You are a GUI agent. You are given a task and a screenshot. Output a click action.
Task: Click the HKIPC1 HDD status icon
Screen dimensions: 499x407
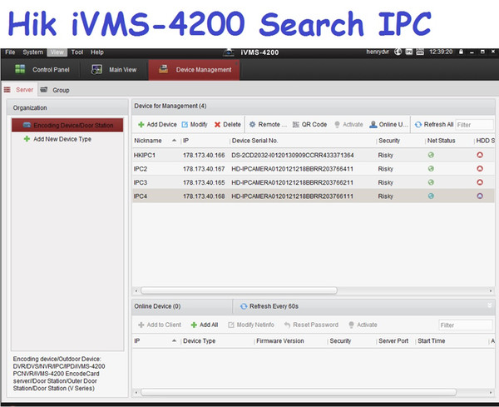tap(480, 155)
